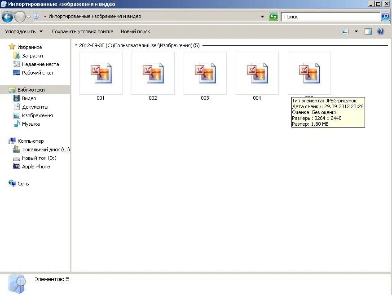Click the file name label 001

(101, 98)
